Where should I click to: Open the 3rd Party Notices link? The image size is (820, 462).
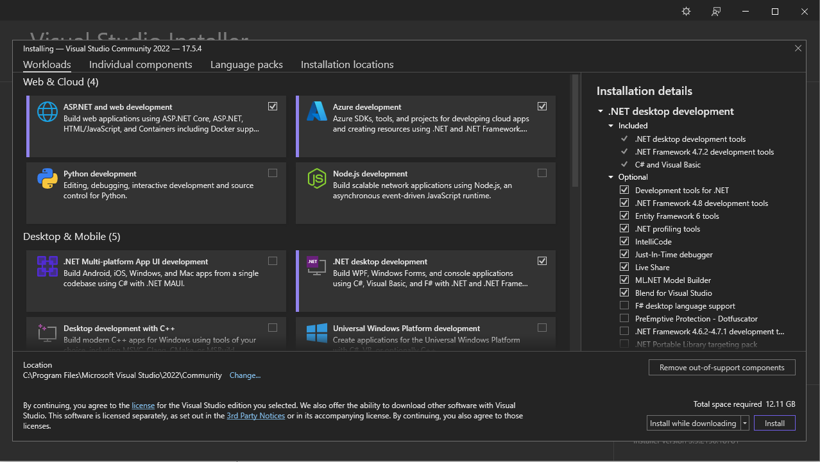coord(255,416)
